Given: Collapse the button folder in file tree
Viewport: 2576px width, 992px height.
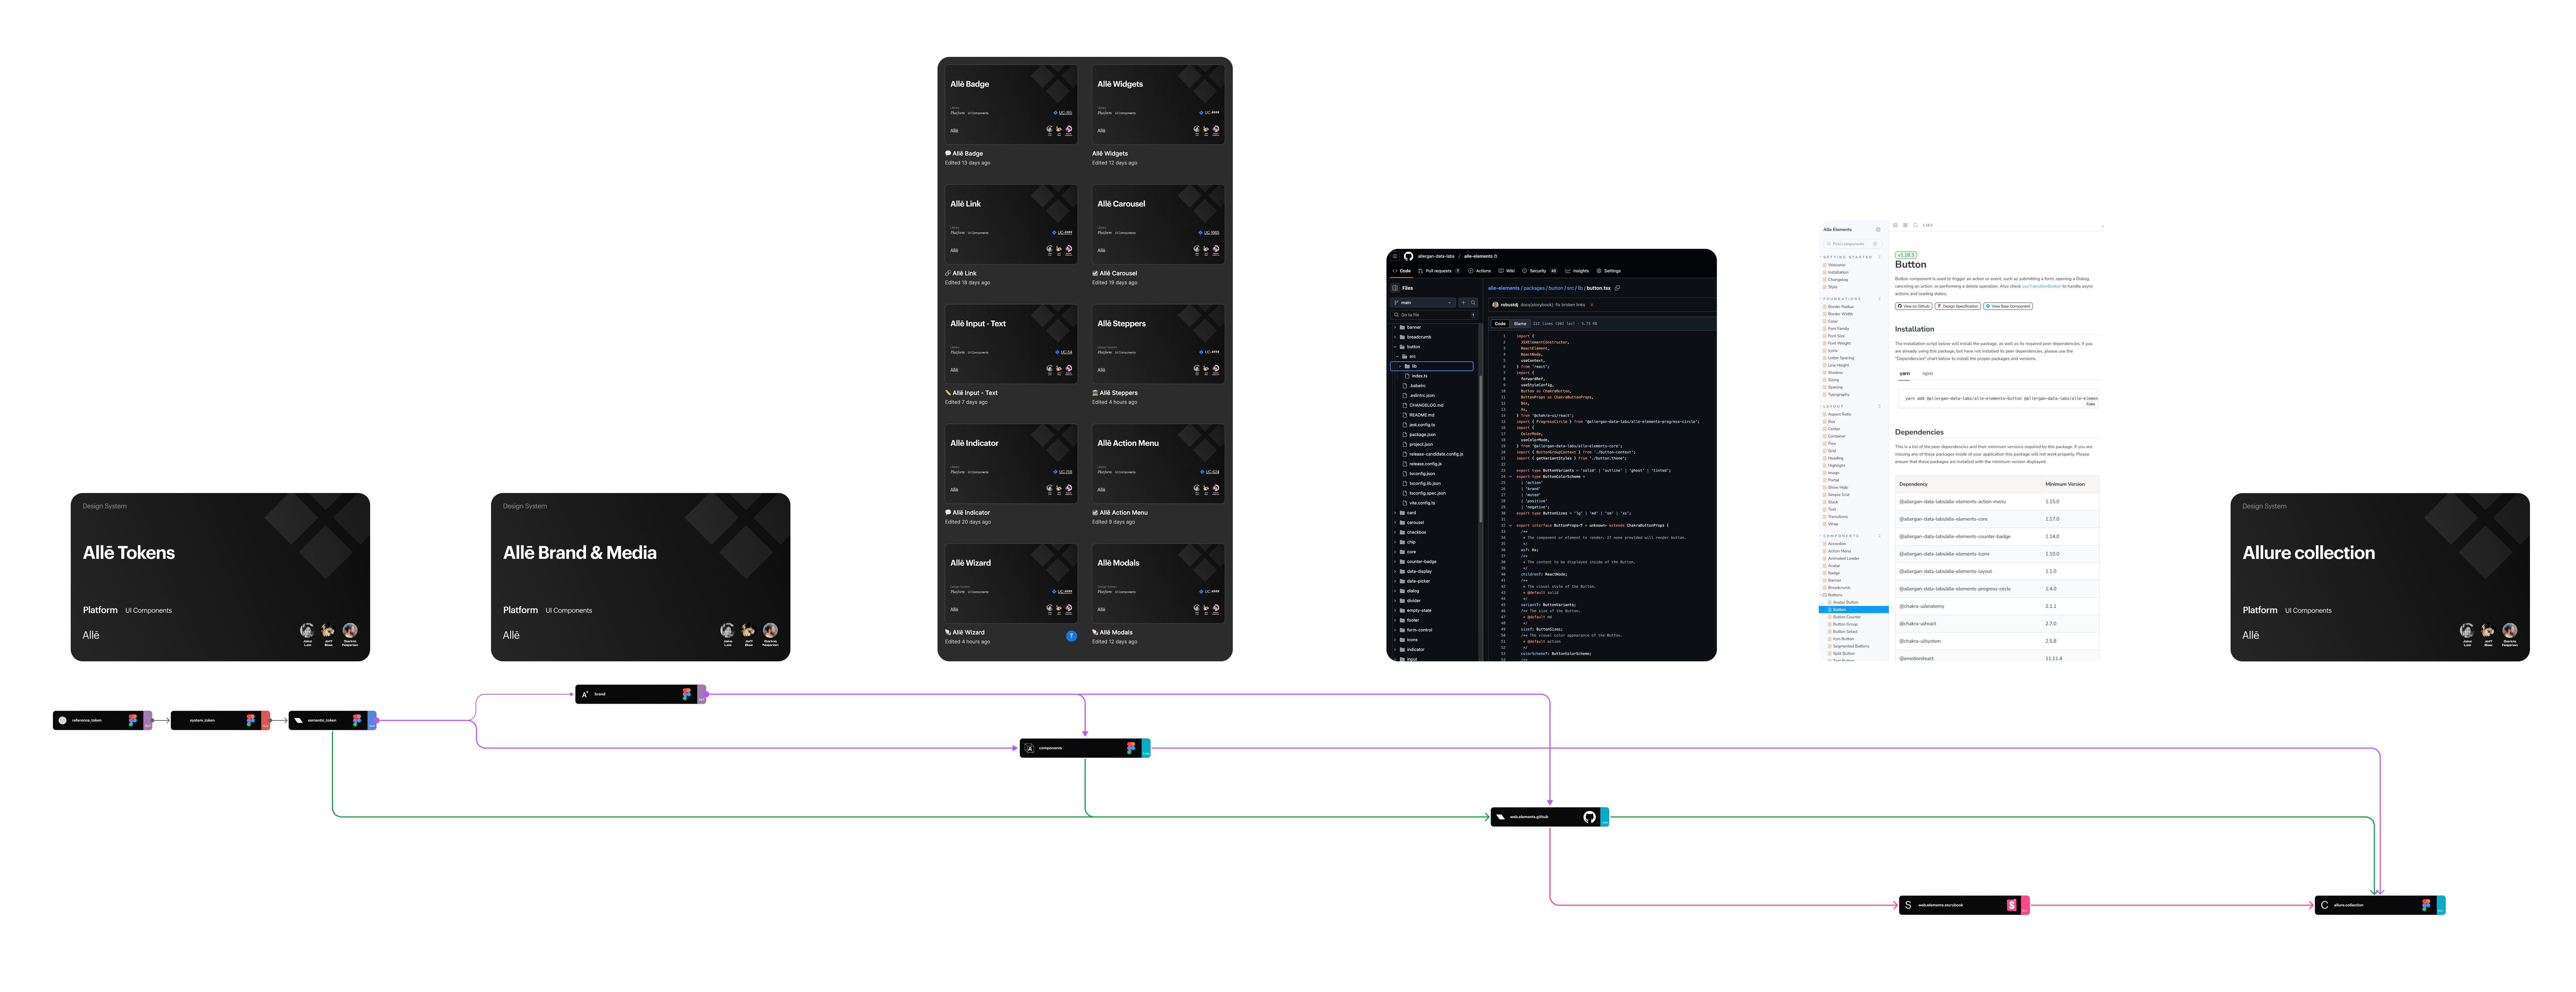Looking at the screenshot, I should coord(1395,347).
